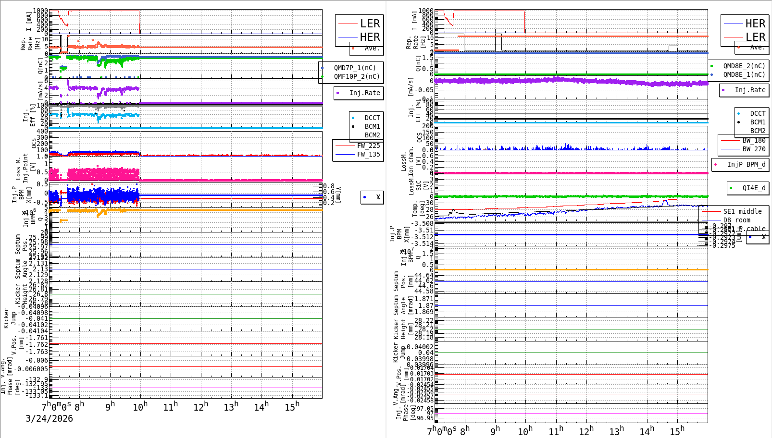Click the LER legend entry in the right plot

point(755,37)
